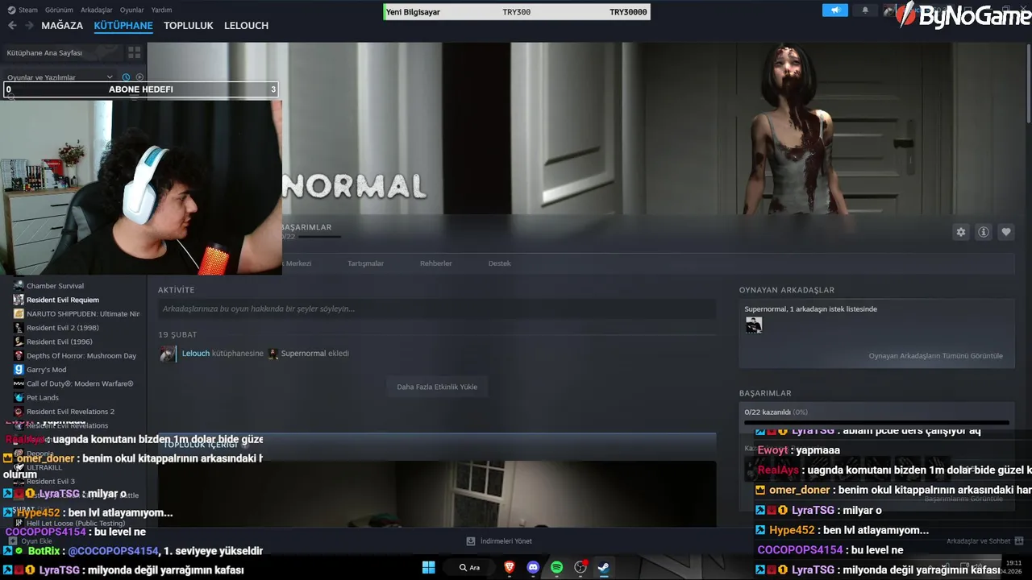The image size is (1032, 580).
Task: Expand the Oyunlar ve Yazılımlar dropdown
Action: point(60,77)
